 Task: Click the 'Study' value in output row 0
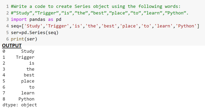pyautogui.click(x=27, y=51)
